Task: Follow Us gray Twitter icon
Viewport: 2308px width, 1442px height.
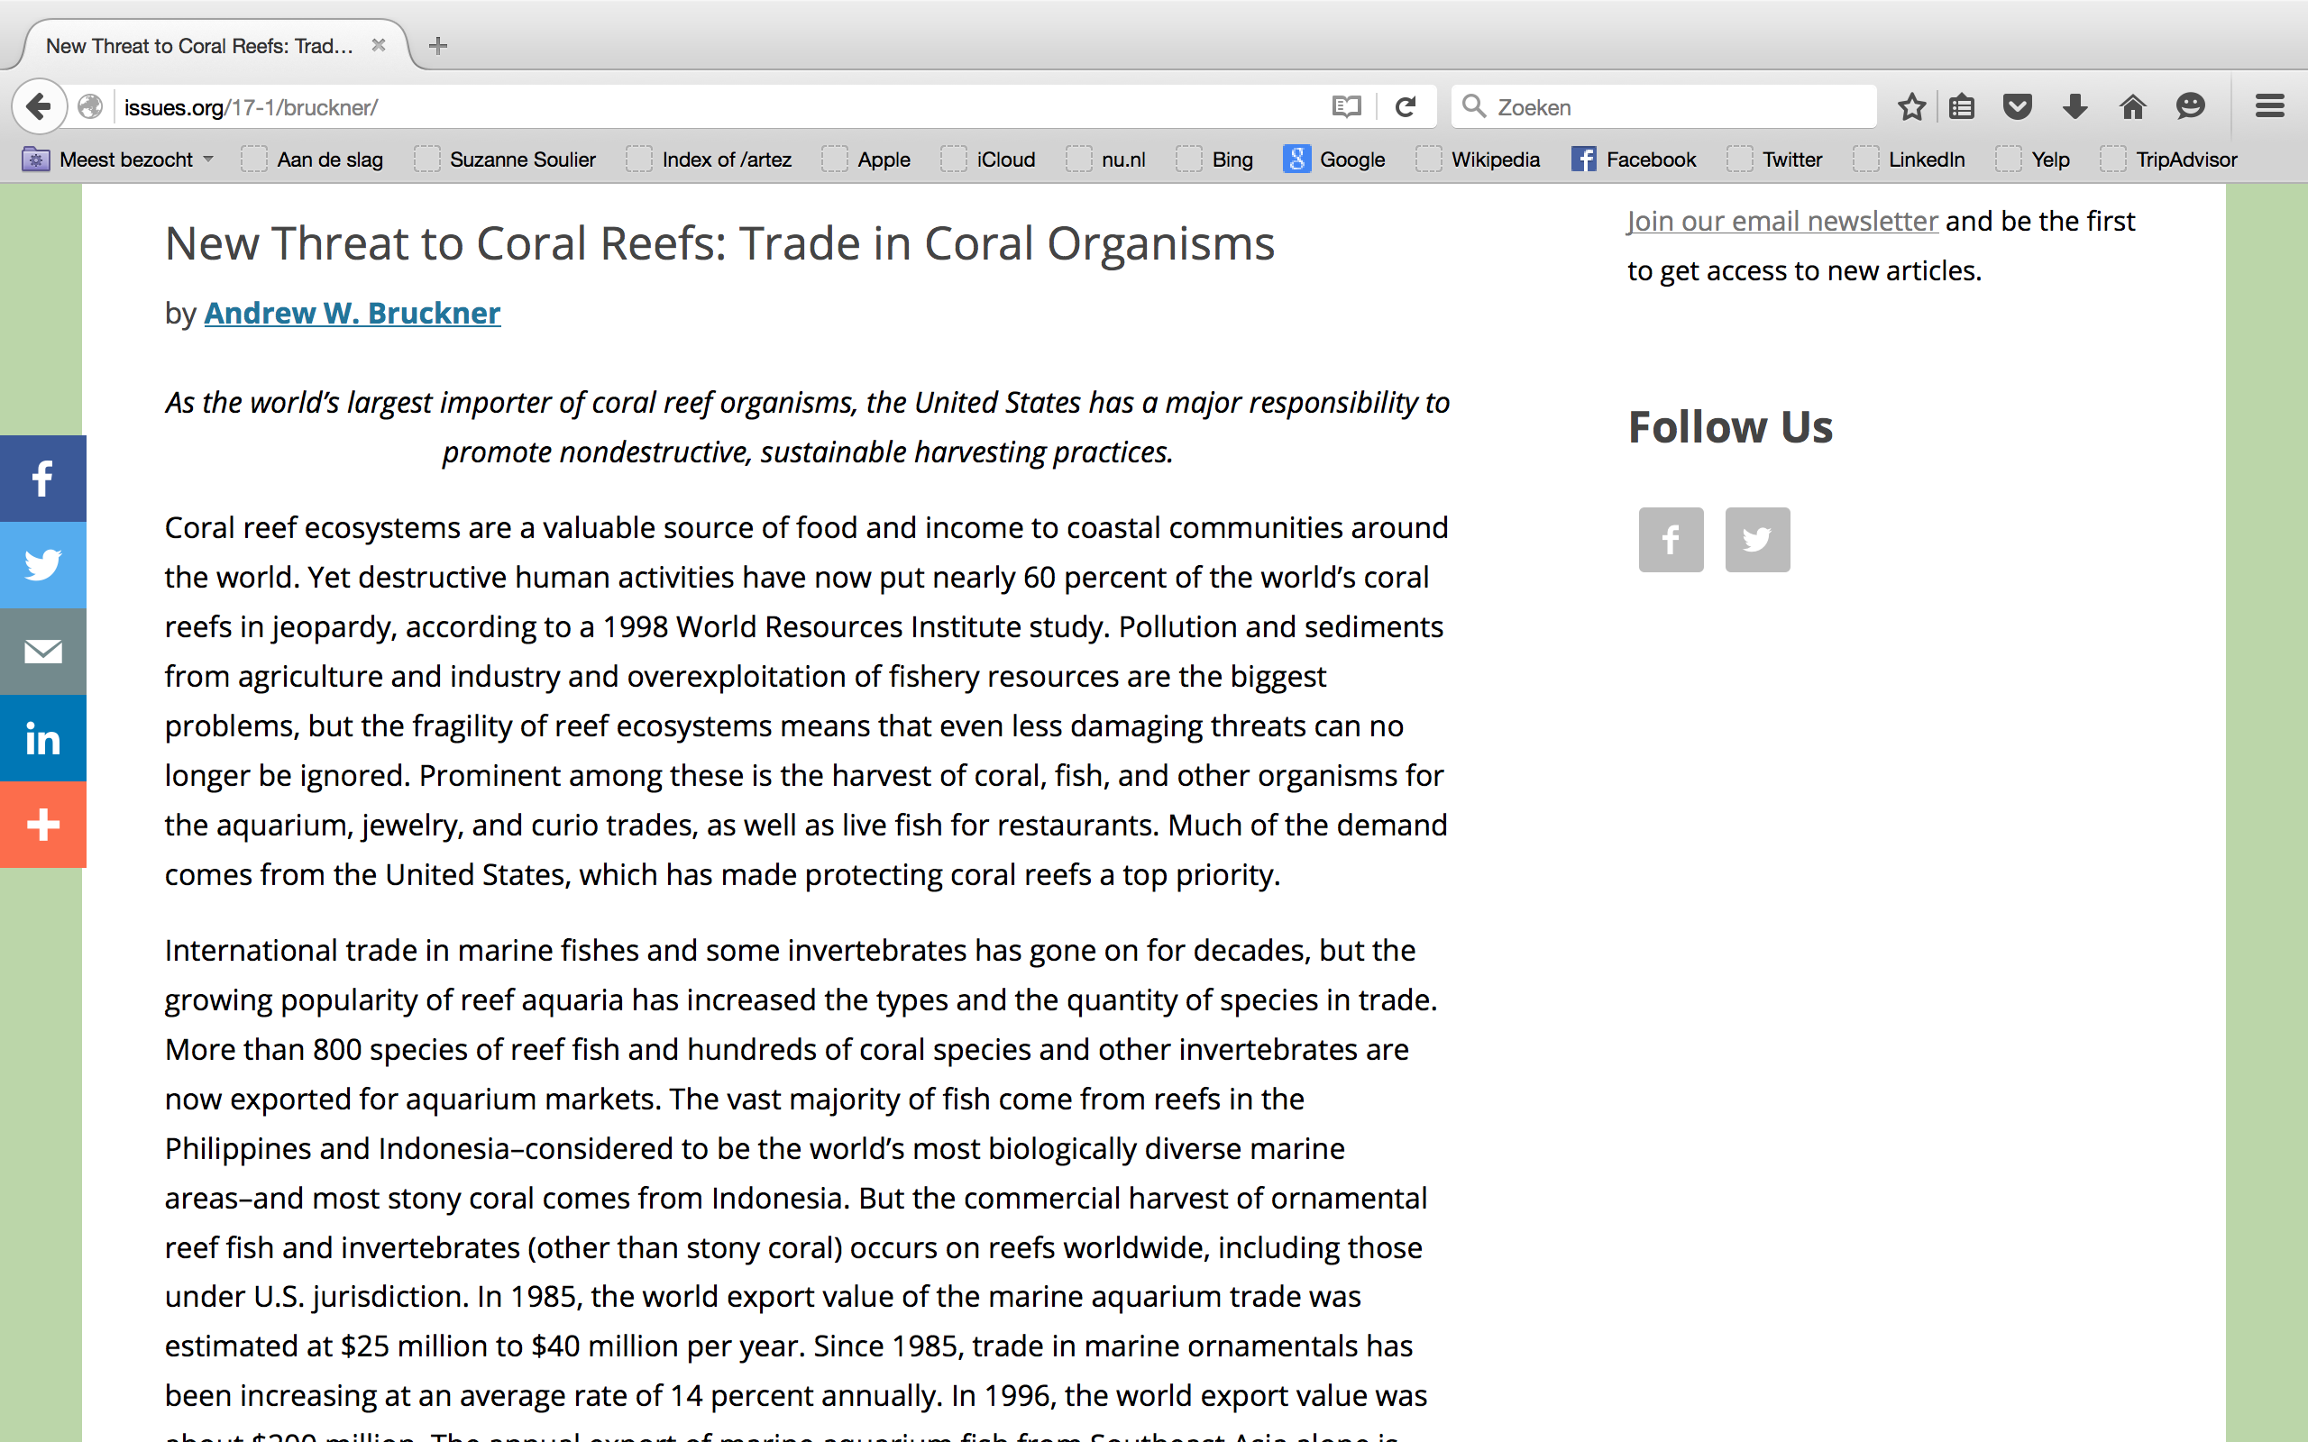Action: pyautogui.click(x=1758, y=540)
